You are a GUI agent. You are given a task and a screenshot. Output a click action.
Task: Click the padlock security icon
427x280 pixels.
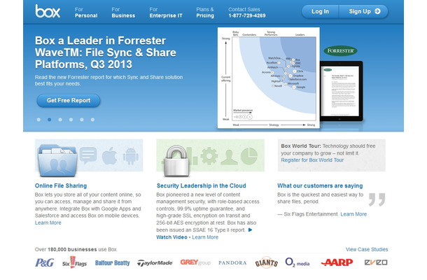(176, 161)
